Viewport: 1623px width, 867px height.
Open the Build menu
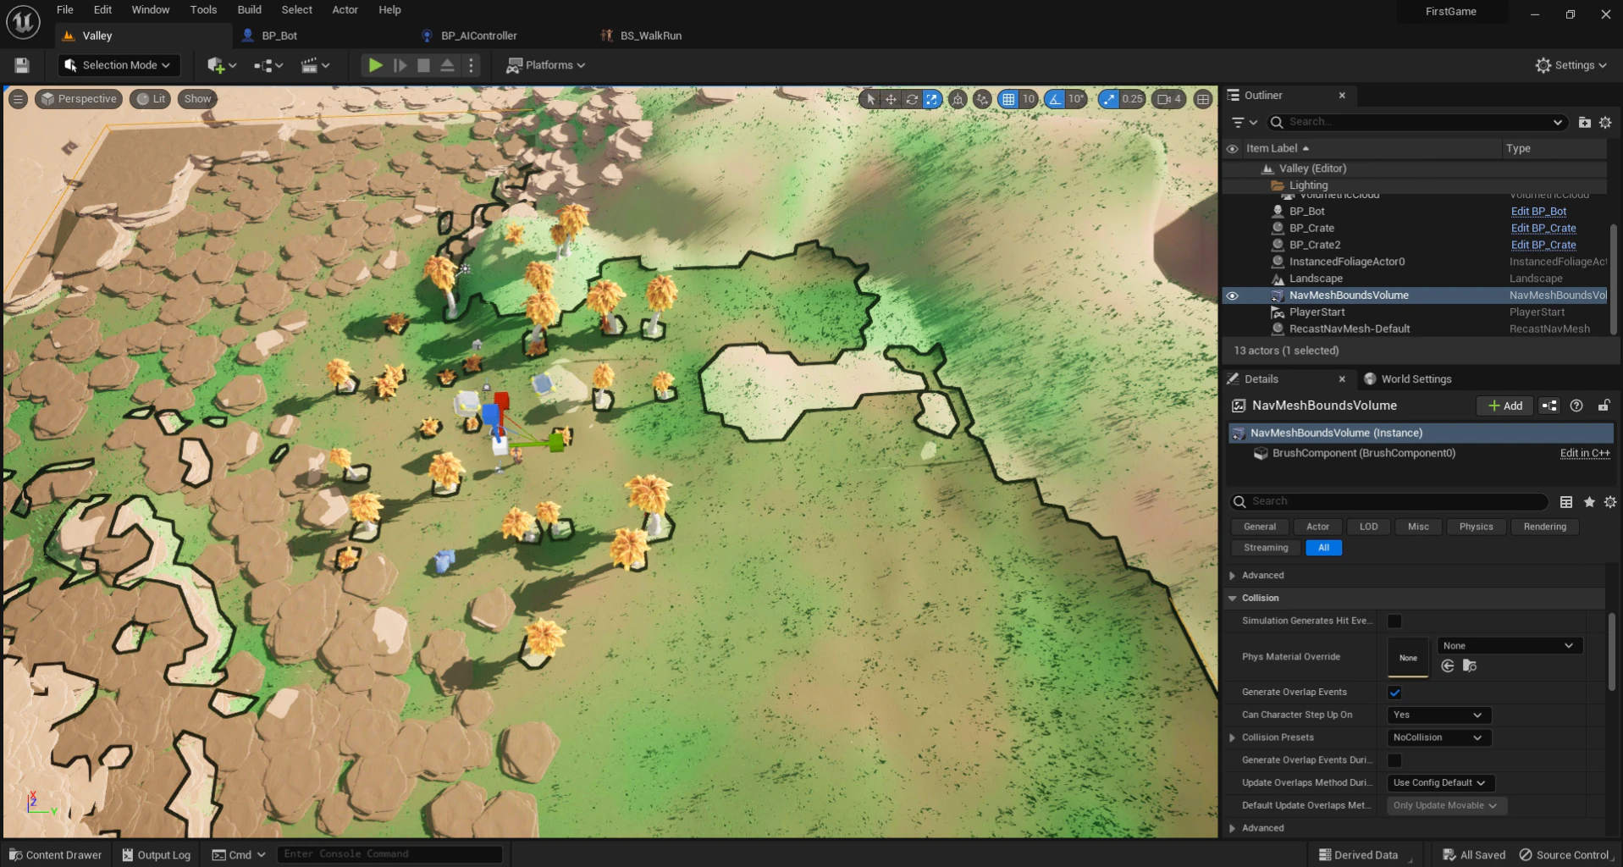click(249, 10)
